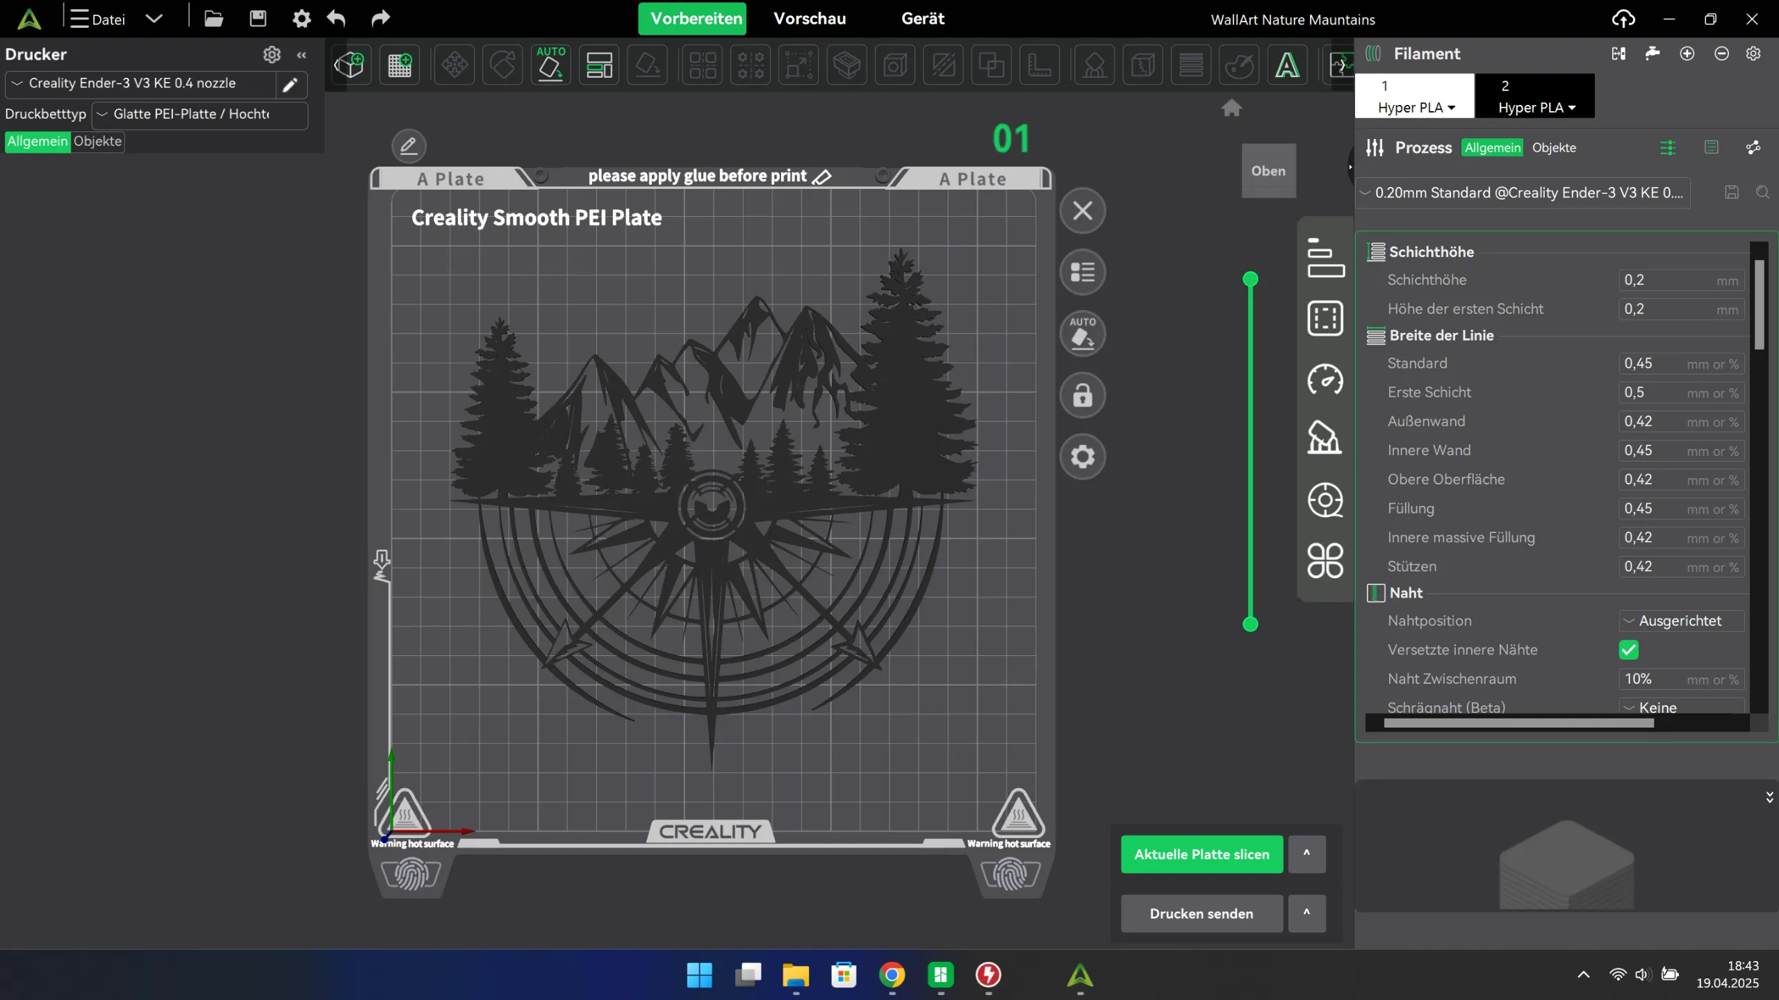
Task: Click the Drucken senden button
Action: [1202, 913]
